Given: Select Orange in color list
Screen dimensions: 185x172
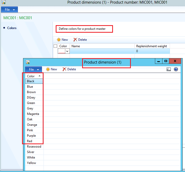Looking at the screenshot, I should click(34, 125).
